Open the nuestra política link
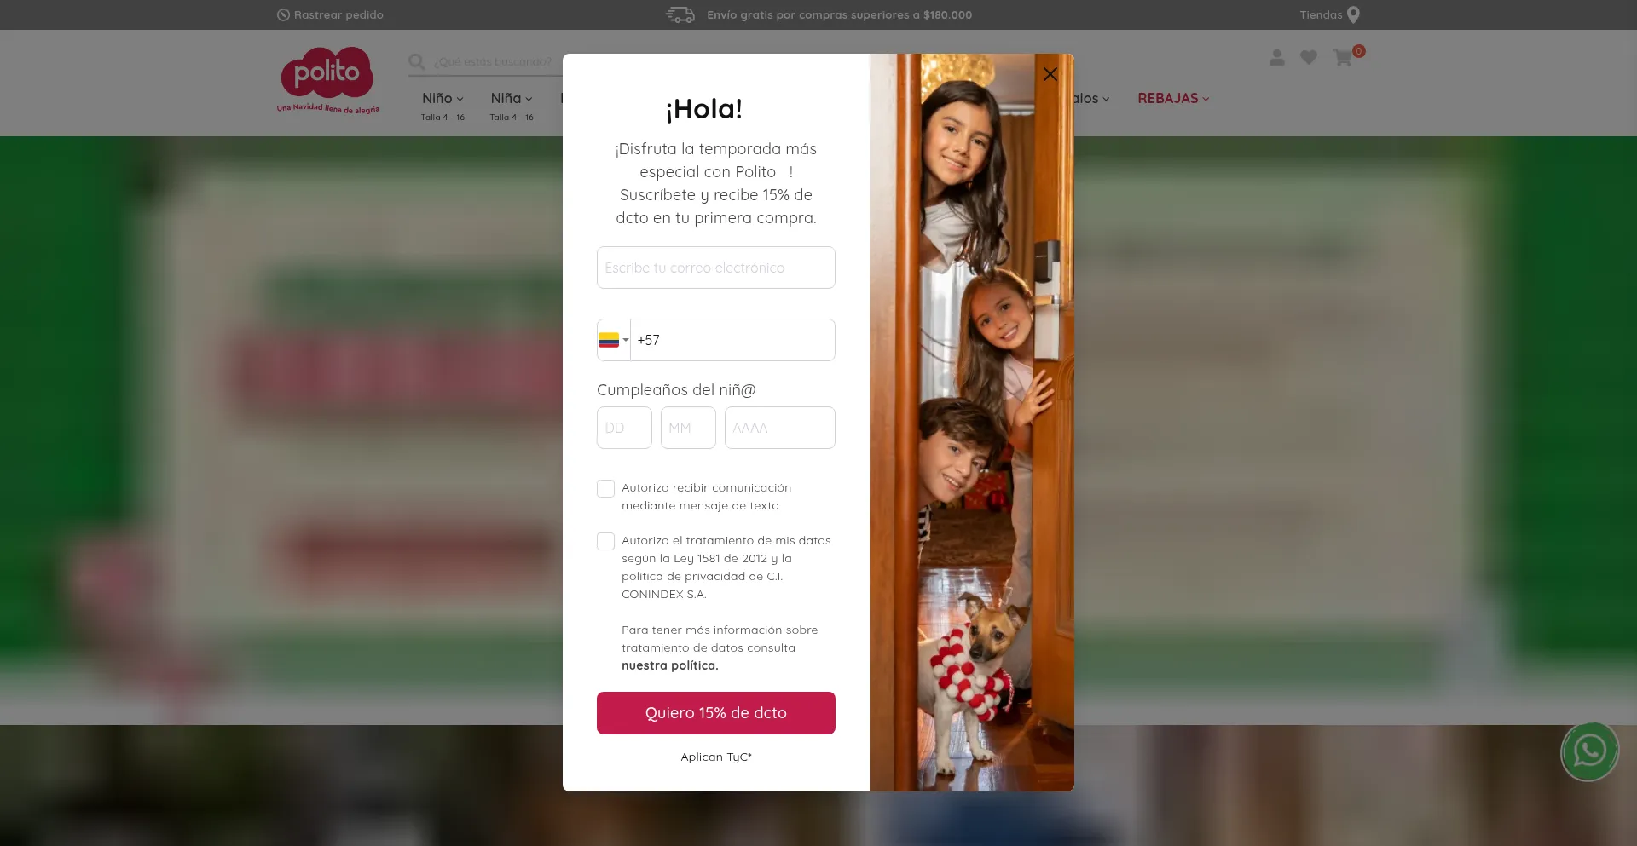 [670, 665]
